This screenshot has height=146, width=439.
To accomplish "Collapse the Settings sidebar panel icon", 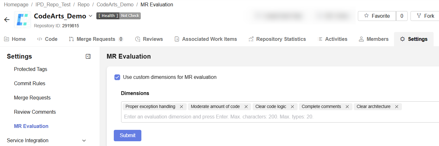I will pos(88,56).
